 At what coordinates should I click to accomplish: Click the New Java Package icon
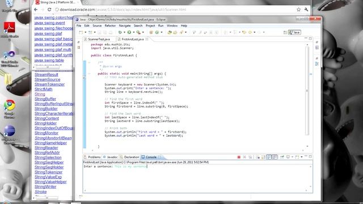(x=151, y=32)
